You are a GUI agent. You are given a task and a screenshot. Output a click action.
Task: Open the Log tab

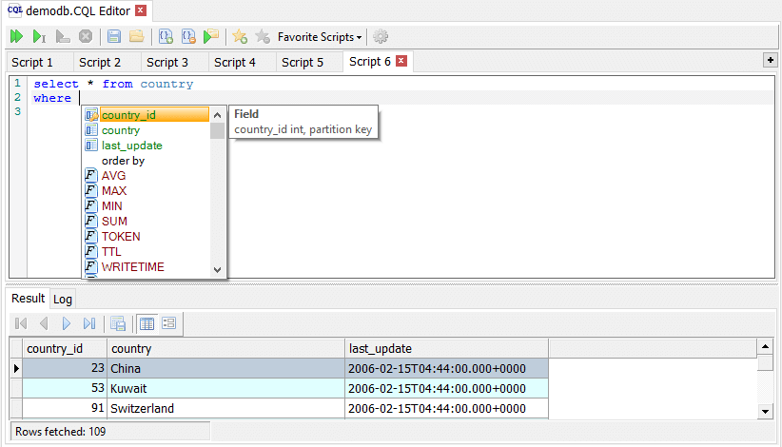coord(63,299)
